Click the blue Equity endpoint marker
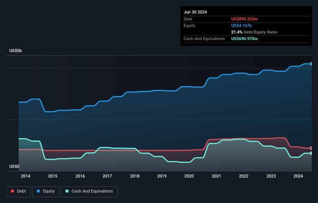This screenshot has height=203, width=318. (311, 64)
